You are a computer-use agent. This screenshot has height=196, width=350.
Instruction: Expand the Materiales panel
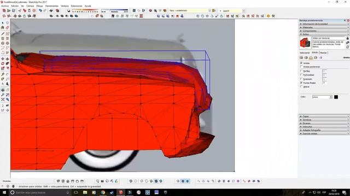[x=324, y=27]
